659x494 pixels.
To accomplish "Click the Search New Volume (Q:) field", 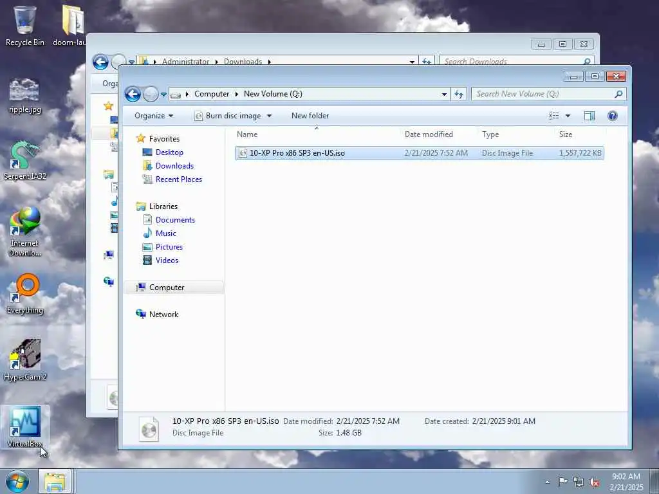I will 543,94.
